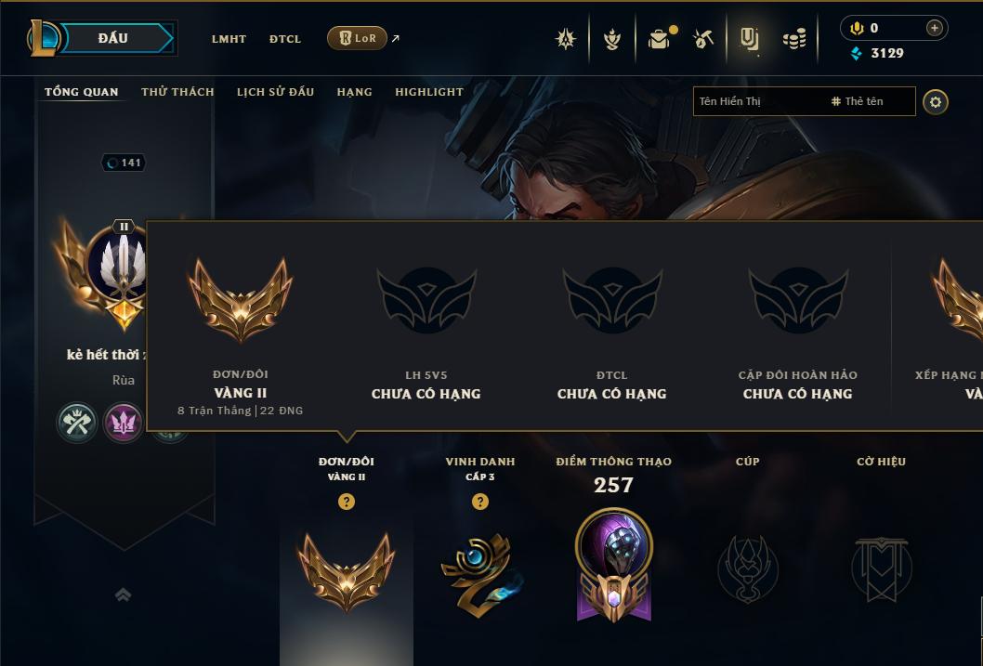Click the Đấu play button
This screenshot has width=983, height=666.
114,38
